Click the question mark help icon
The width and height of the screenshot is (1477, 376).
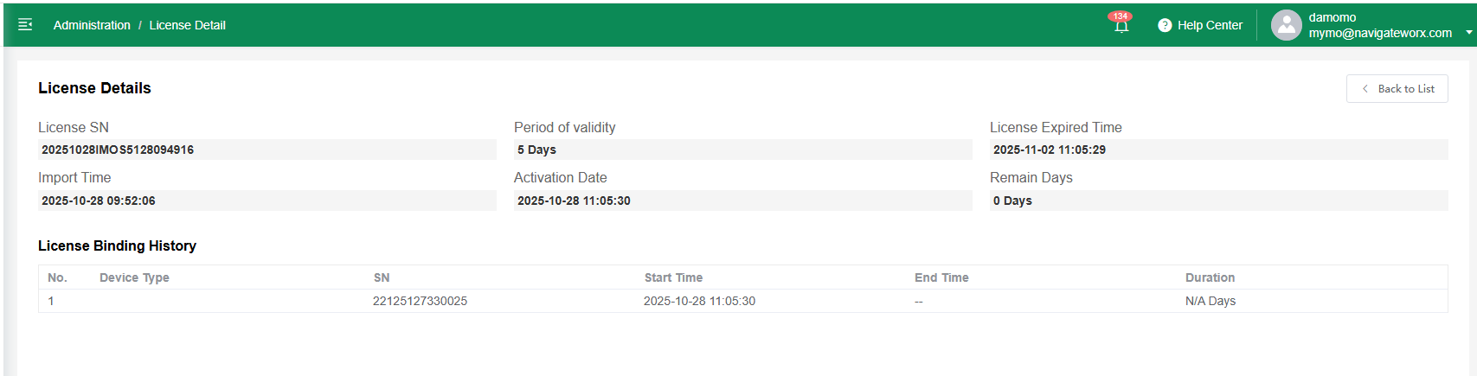pos(1165,25)
